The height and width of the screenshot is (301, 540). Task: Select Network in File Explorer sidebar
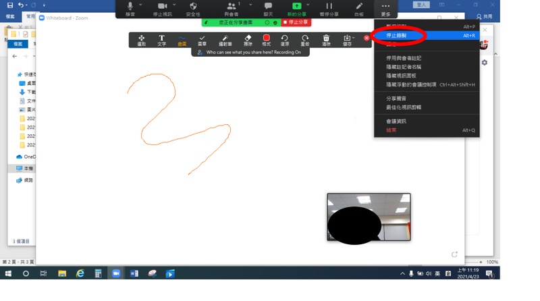pyautogui.click(x=24, y=180)
